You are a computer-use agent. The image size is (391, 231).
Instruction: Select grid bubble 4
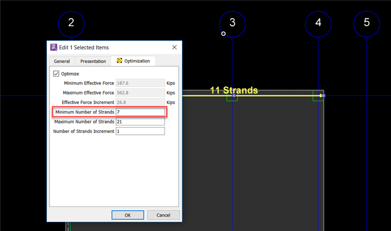[318, 24]
